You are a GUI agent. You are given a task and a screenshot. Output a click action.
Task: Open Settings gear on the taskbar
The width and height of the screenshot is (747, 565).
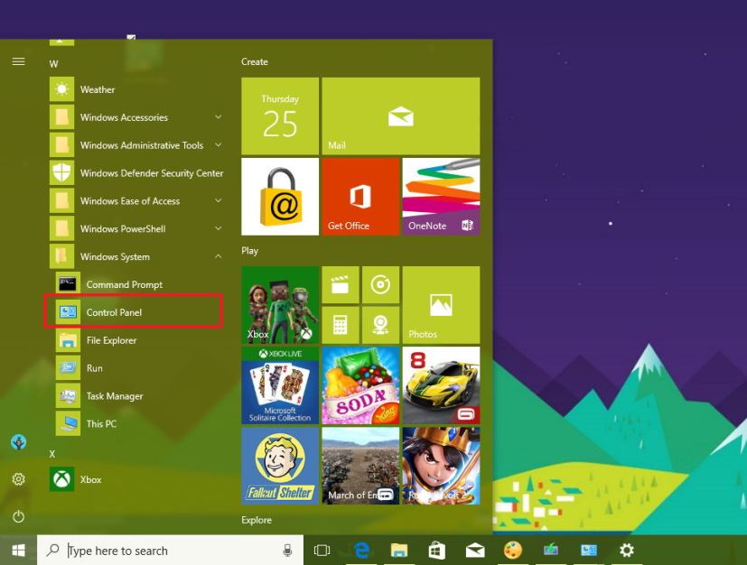(x=627, y=551)
